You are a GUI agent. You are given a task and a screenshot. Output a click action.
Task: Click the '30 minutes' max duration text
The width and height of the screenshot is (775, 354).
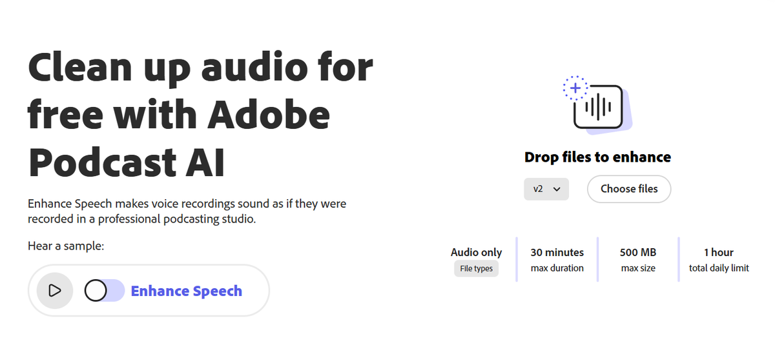pos(557,252)
